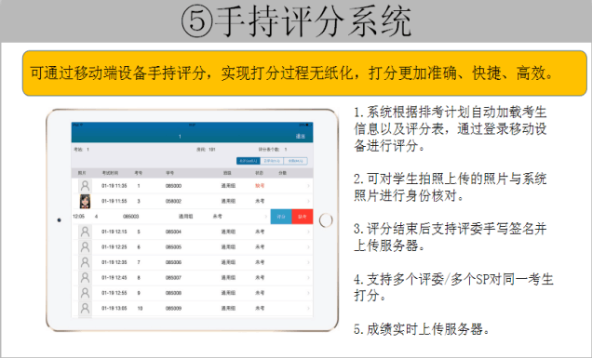The width and height of the screenshot is (592, 358).
Task: Select the exam time 01-19 12:55
Action: click(x=114, y=293)
